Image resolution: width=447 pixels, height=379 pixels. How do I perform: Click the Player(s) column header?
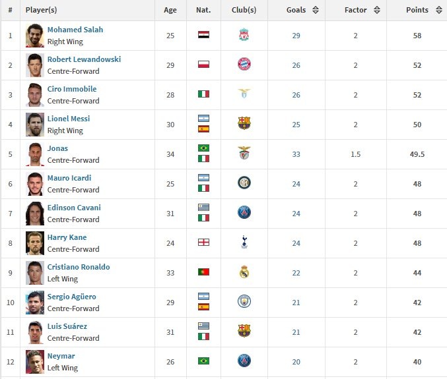point(41,10)
